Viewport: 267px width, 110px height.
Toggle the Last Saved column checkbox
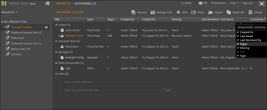click(238, 36)
